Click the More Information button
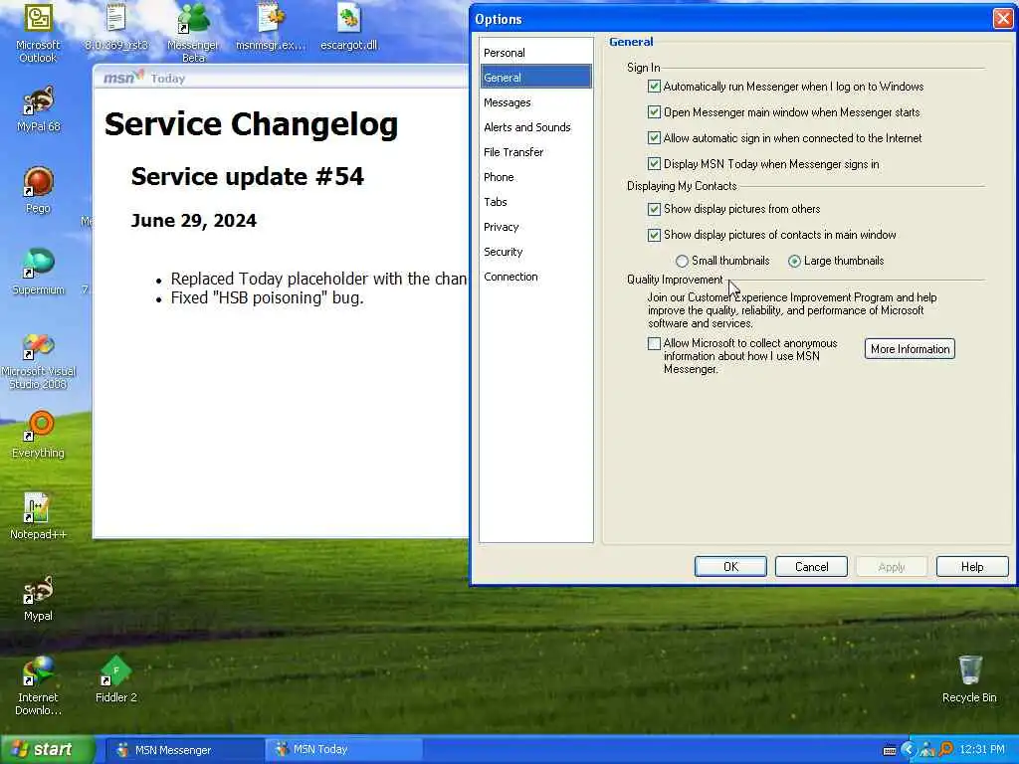This screenshot has width=1019, height=764. [x=910, y=349]
